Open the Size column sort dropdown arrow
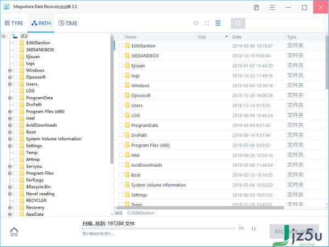Image resolution: width=329 pixels, height=247 pixels. 226,37
